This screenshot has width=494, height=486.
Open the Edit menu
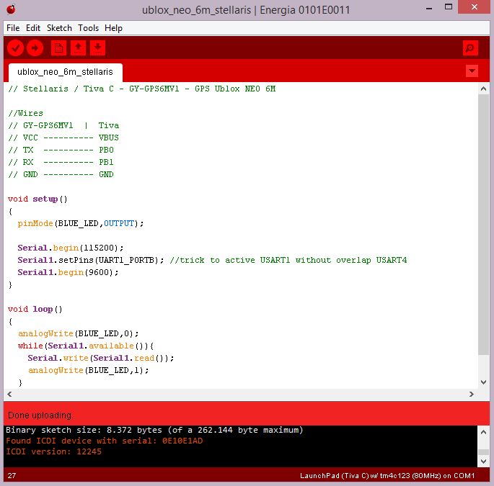click(33, 28)
